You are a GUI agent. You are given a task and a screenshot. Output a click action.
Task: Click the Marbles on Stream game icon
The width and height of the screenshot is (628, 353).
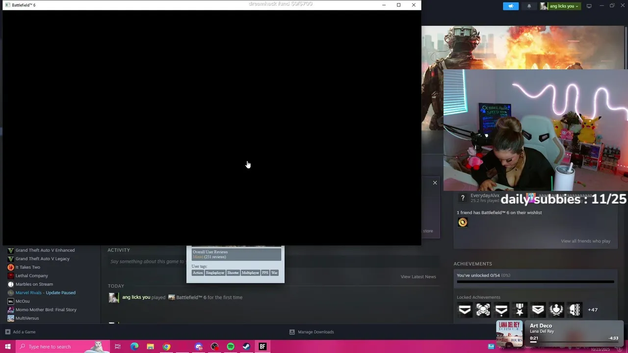point(11,284)
